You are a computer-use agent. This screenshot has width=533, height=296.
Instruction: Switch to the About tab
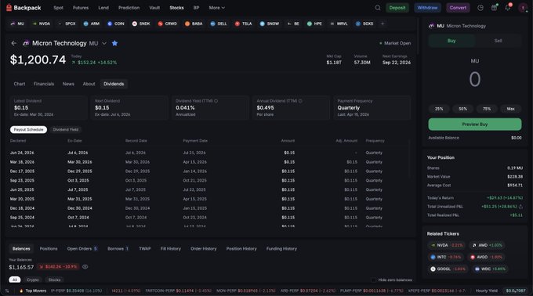[x=89, y=84]
